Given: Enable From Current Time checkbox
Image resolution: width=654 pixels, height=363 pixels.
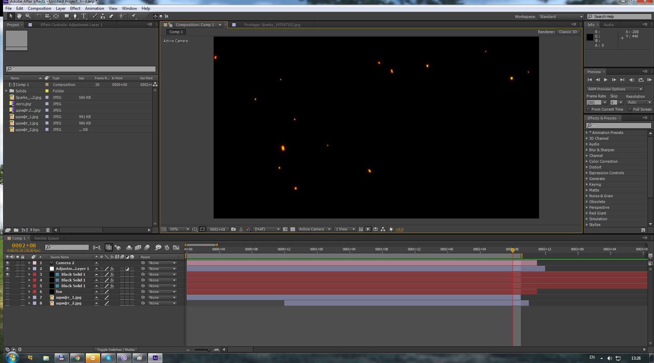Looking at the screenshot, I should tap(588, 109).
